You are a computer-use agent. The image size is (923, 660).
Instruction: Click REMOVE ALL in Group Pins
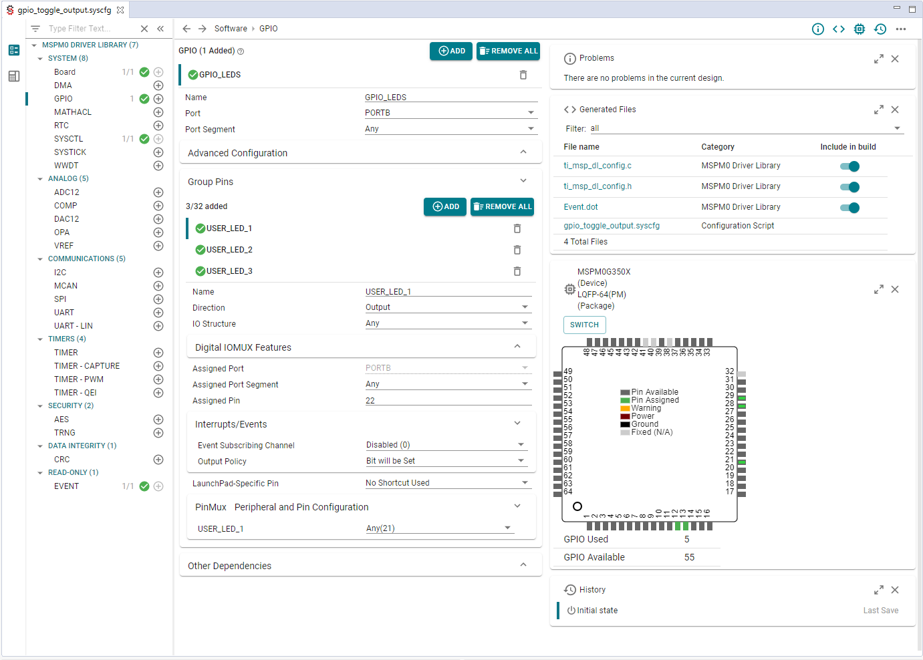click(502, 207)
